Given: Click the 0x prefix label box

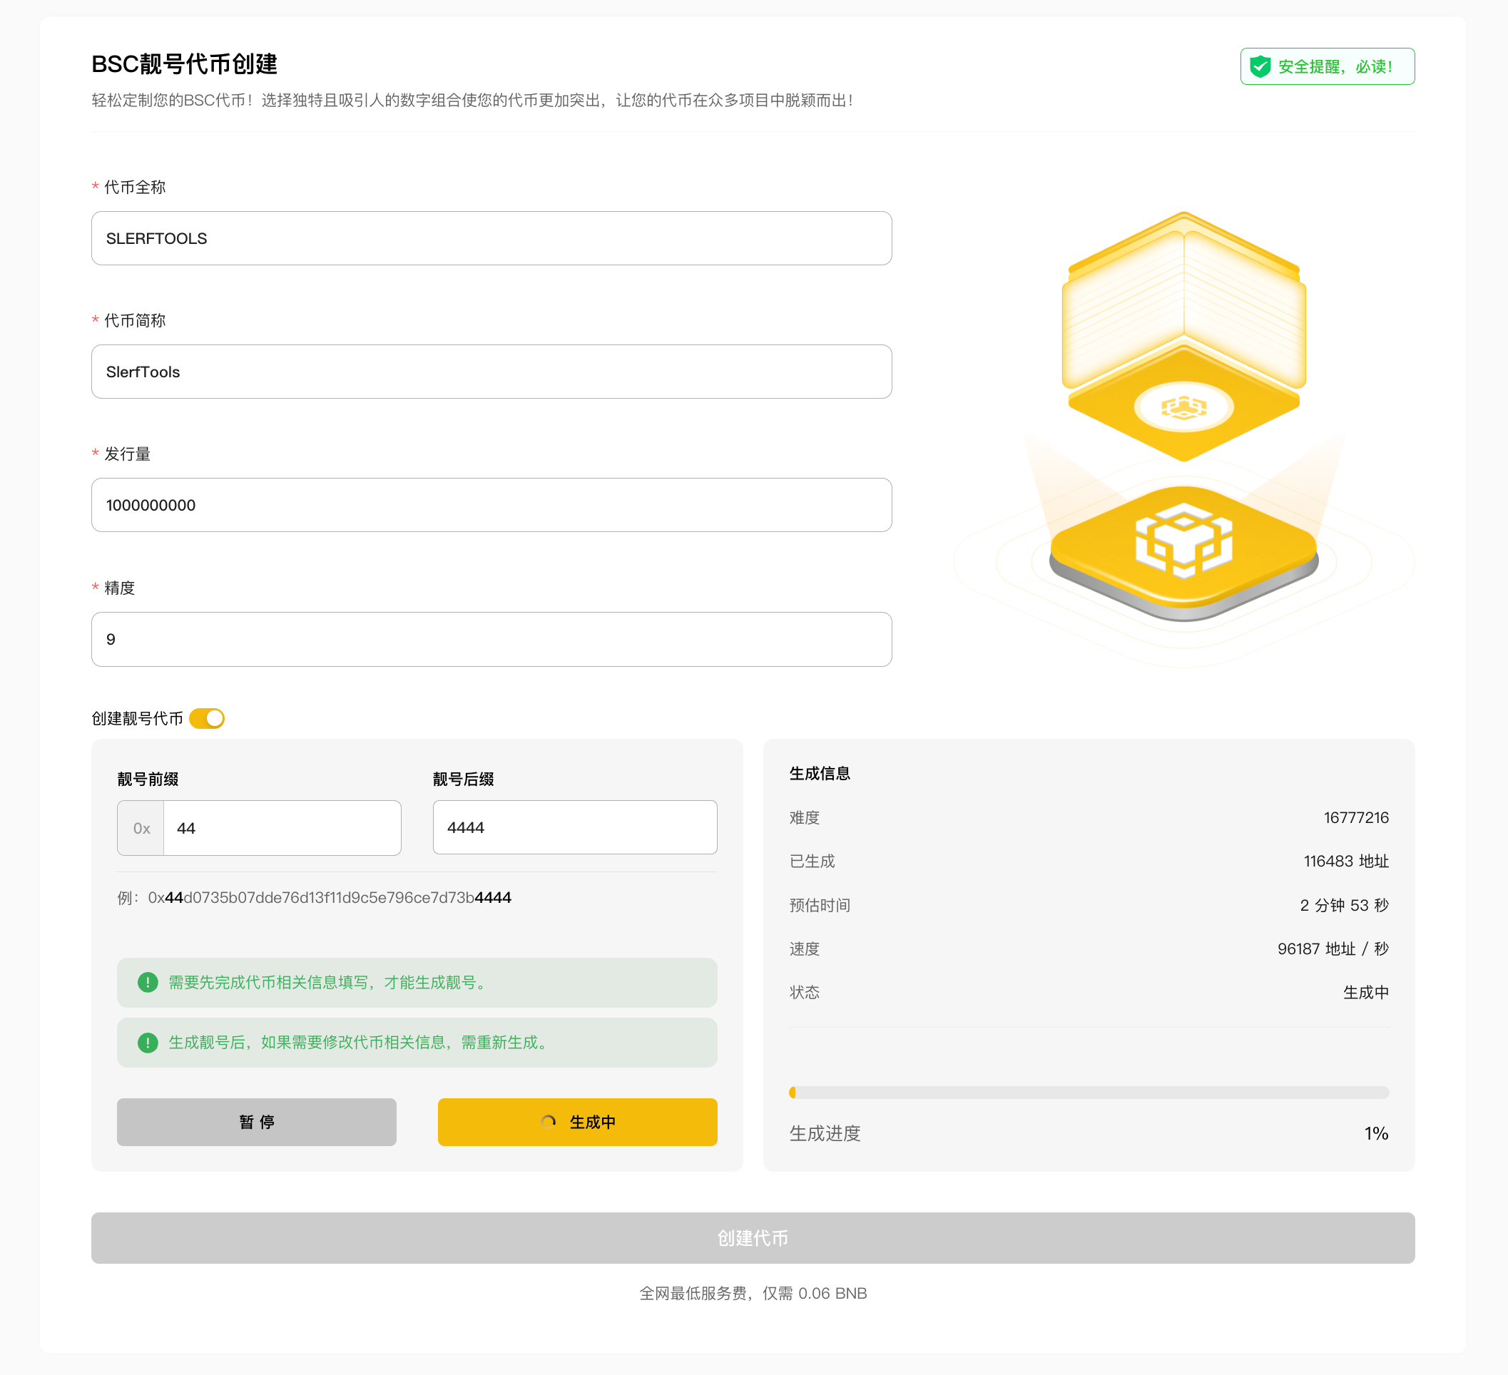Looking at the screenshot, I should 141,828.
